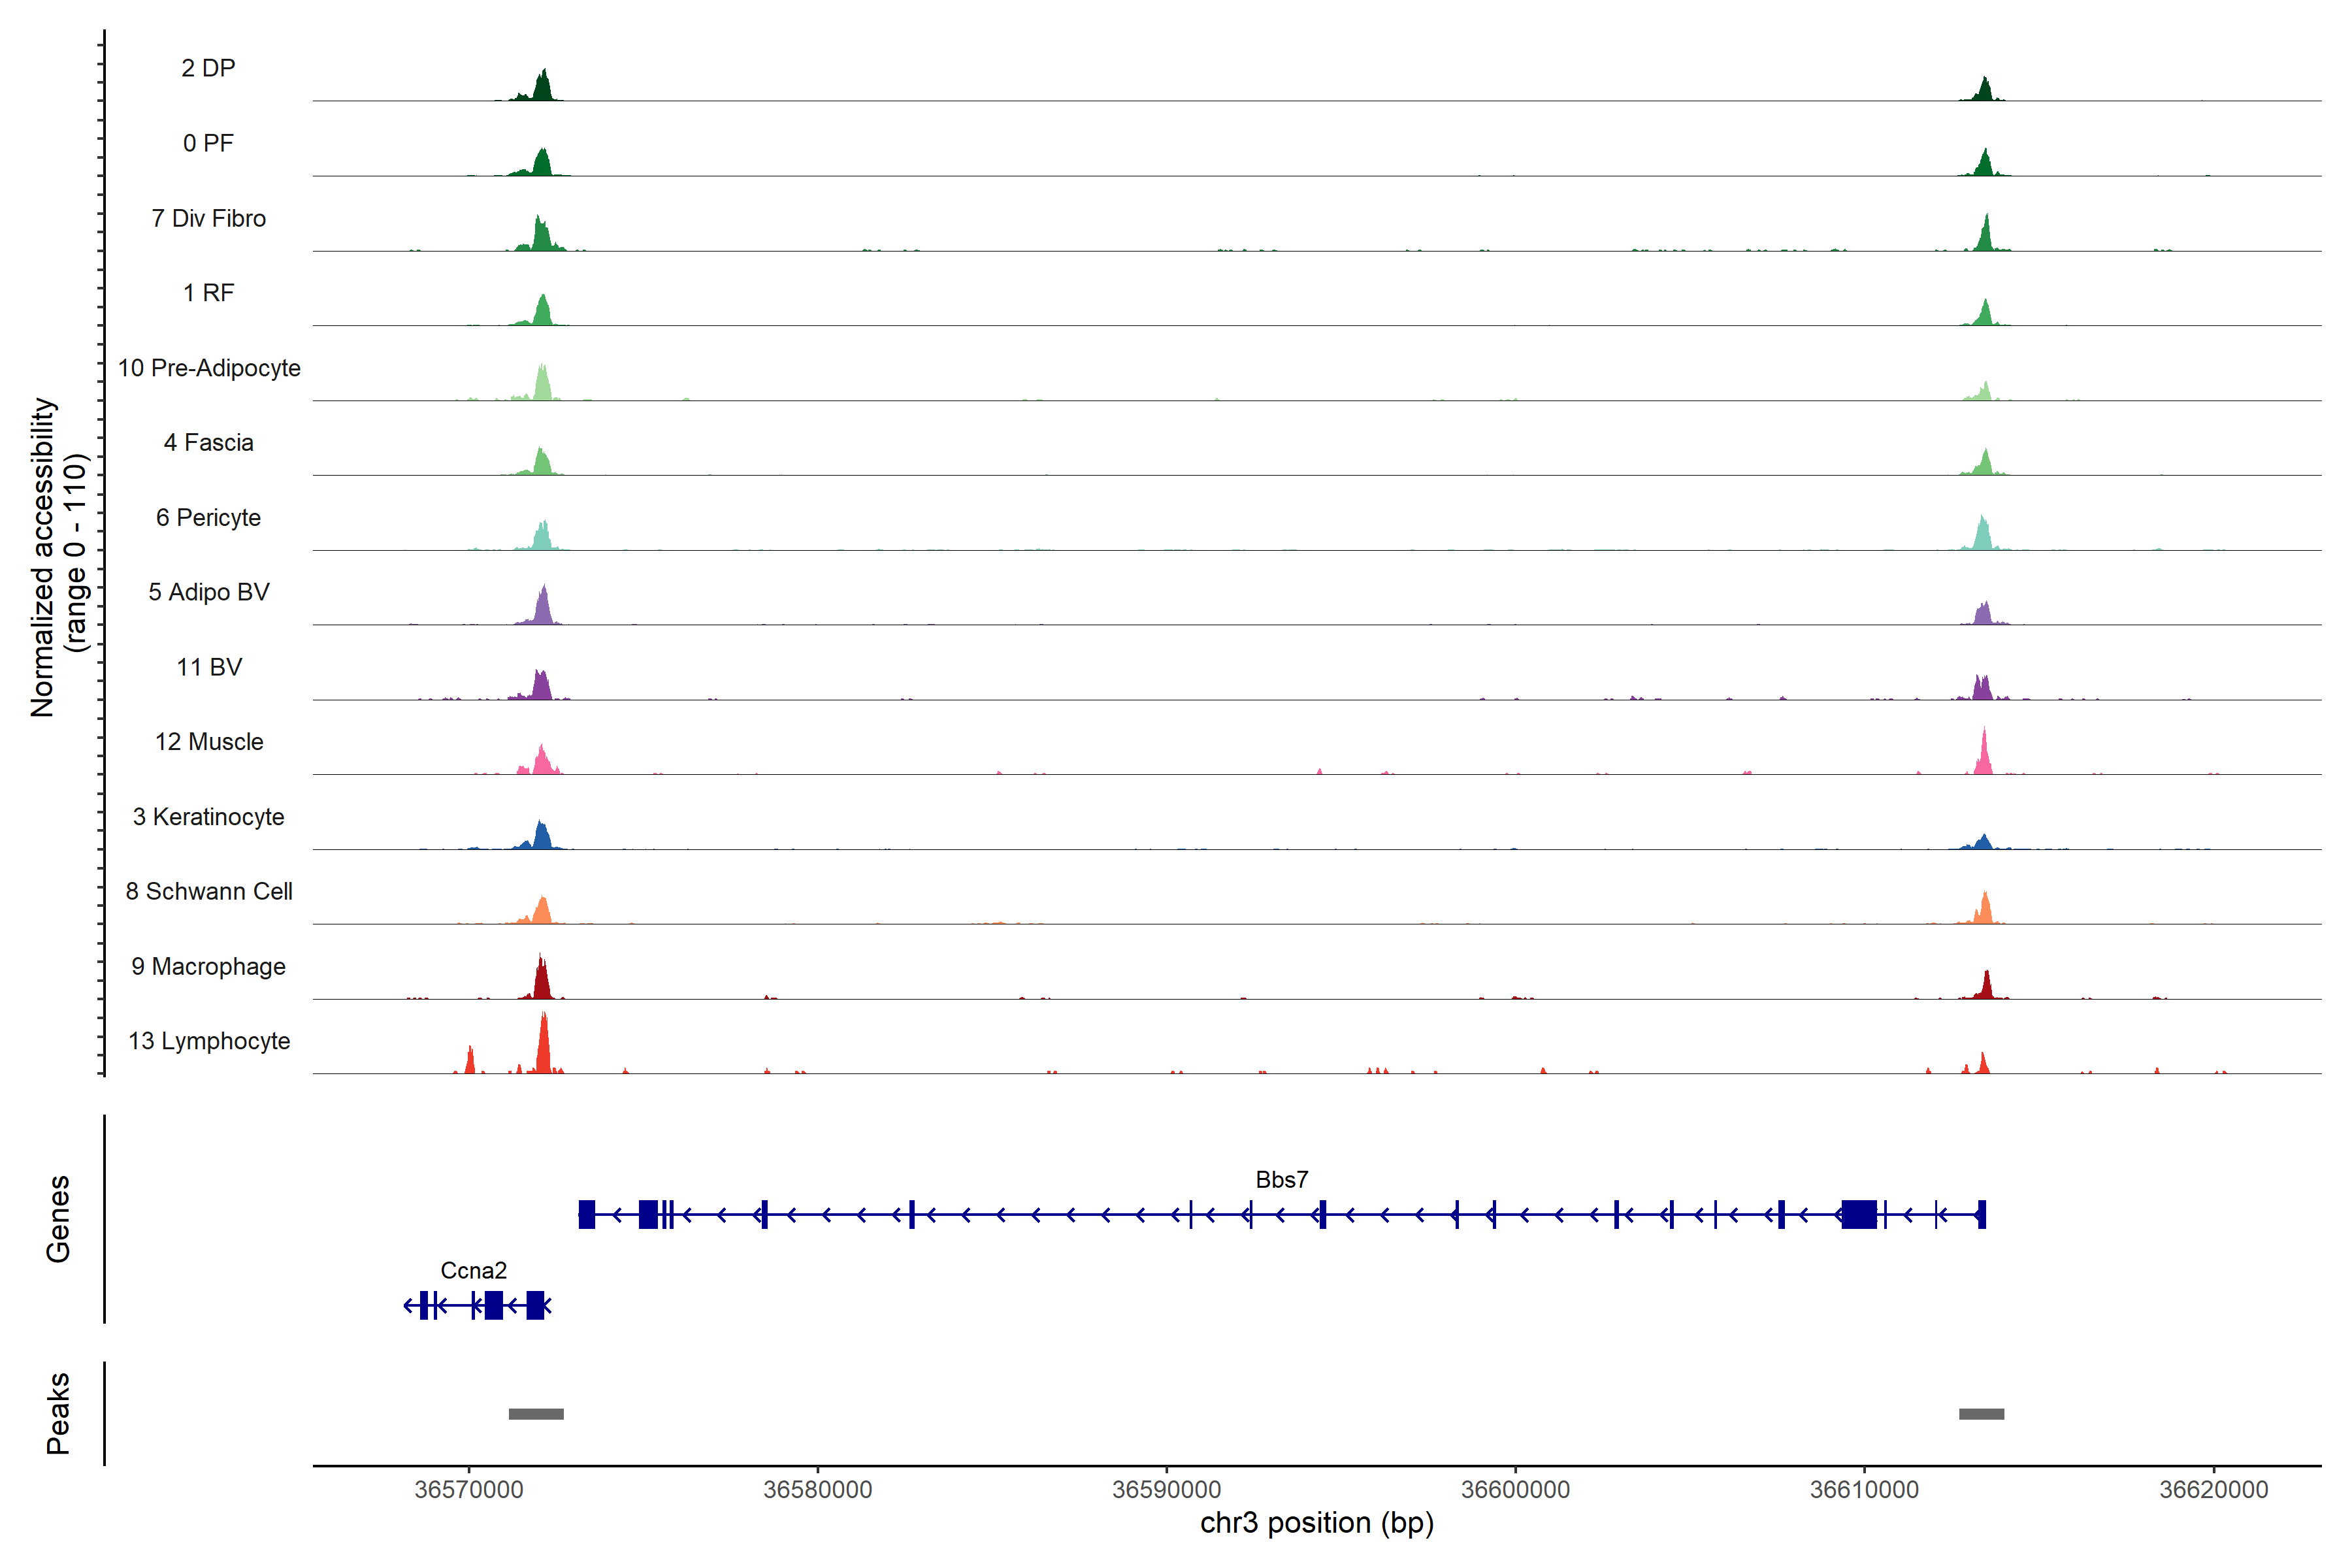Click the 8 Schwann Cell label
This screenshot has width=2352, height=1568.
click(x=209, y=891)
